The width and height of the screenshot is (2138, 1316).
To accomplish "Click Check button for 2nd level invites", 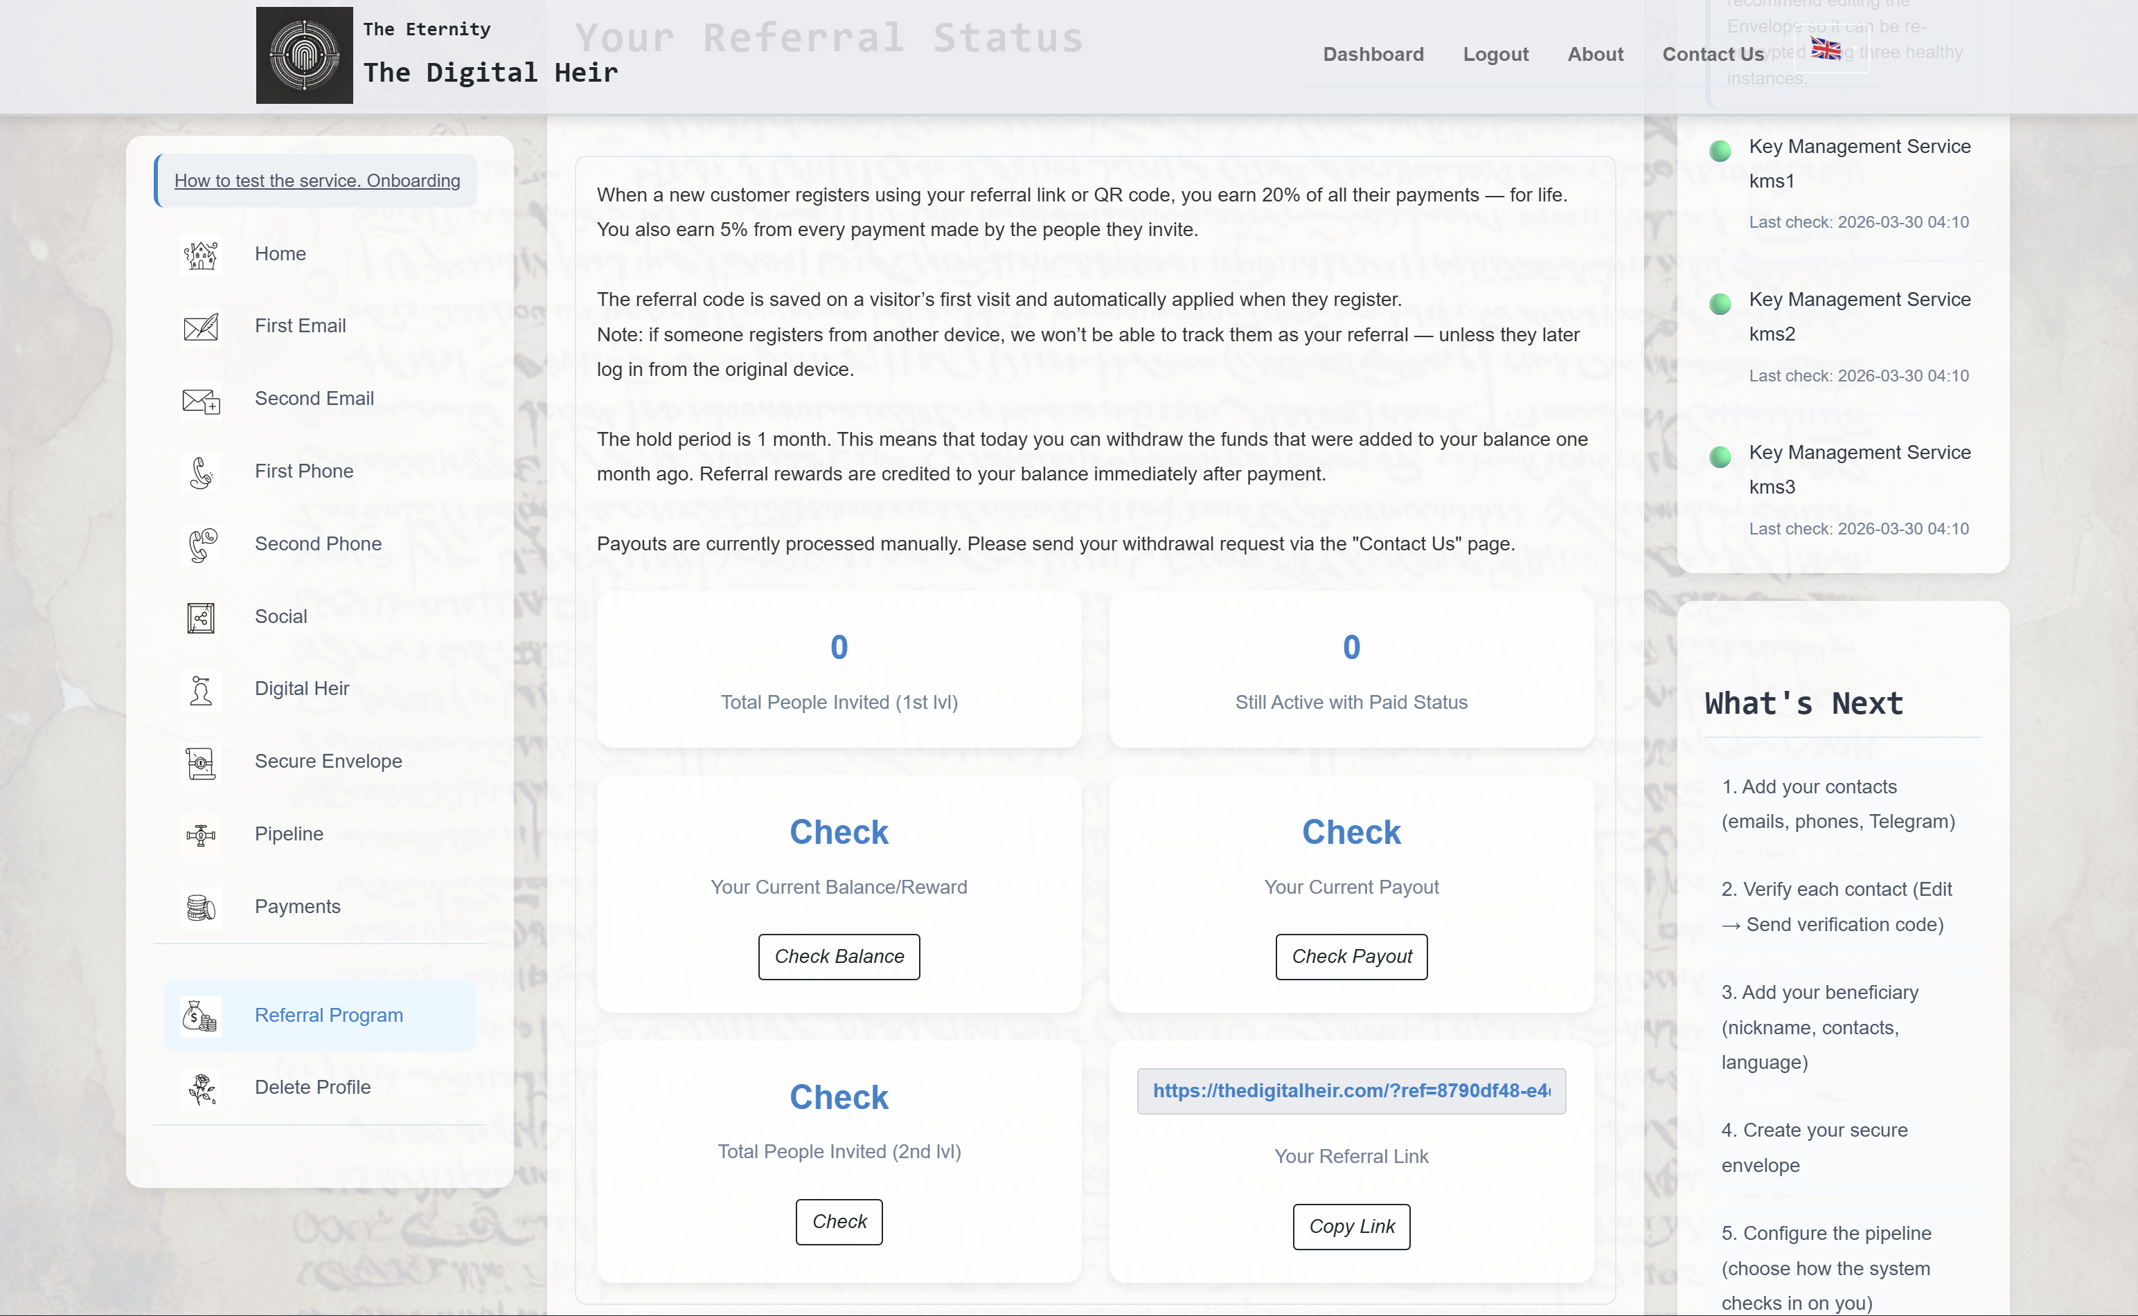I will click(x=838, y=1222).
